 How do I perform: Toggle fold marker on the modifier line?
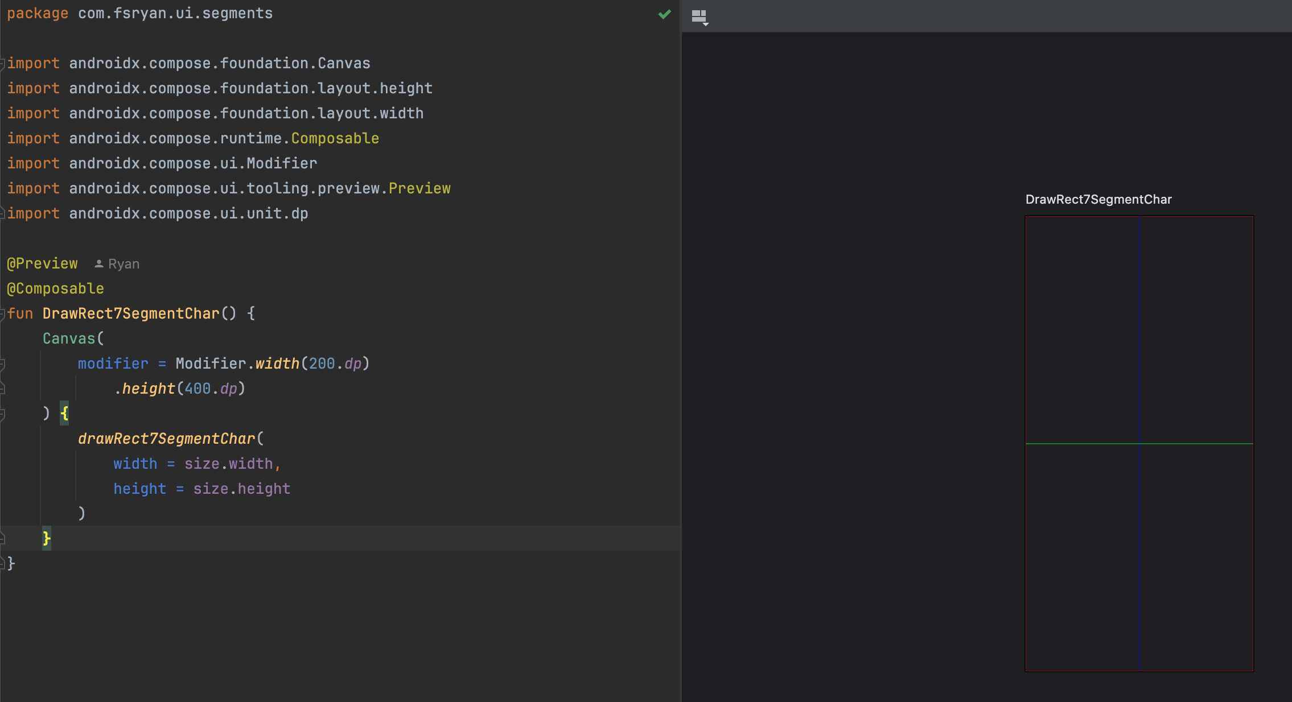click(x=2, y=364)
